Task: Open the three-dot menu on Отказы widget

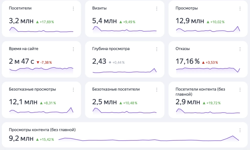Action: point(240,49)
